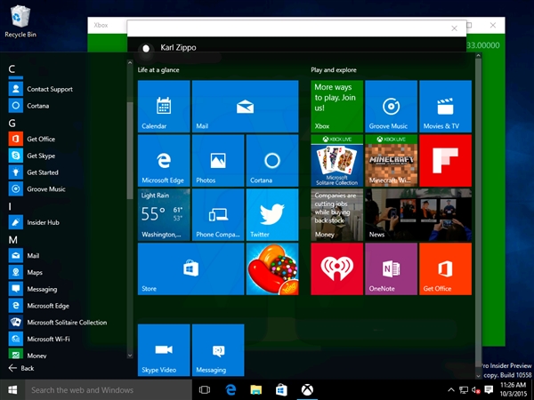Toggle the switch next to Karl Zippo

(147, 47)
